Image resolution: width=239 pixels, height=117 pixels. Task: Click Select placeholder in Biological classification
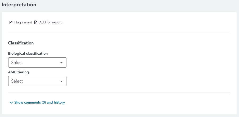click(17, 63)
